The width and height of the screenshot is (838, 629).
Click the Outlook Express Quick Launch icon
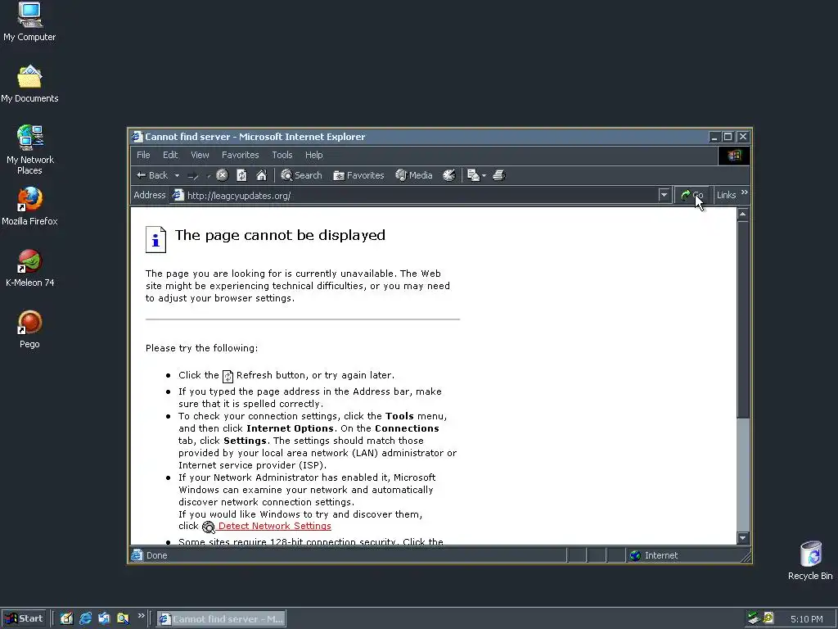(104, 619)
